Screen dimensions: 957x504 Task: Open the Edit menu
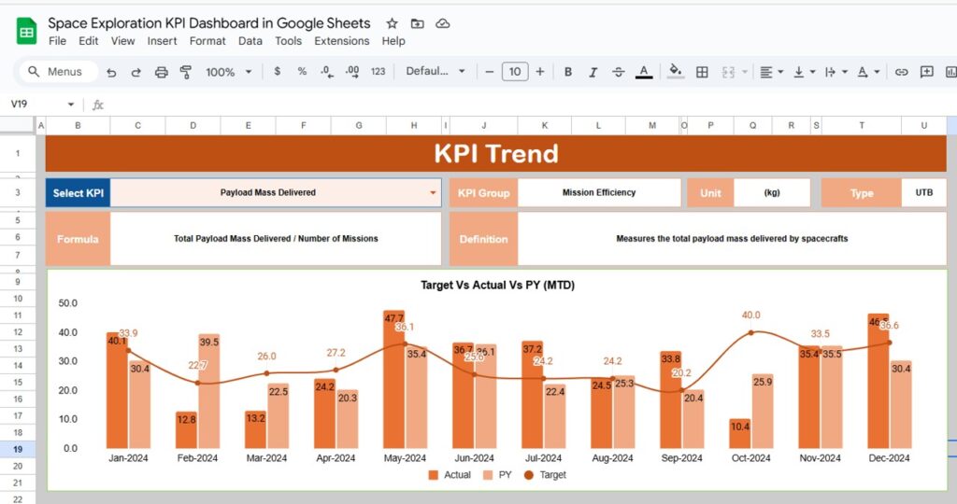coord(89,41)
